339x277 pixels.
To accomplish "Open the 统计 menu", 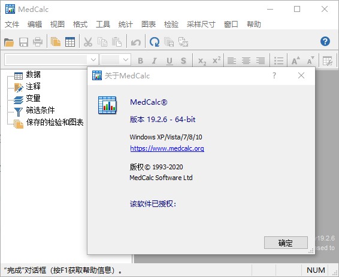I will click(x=125, y=24).
